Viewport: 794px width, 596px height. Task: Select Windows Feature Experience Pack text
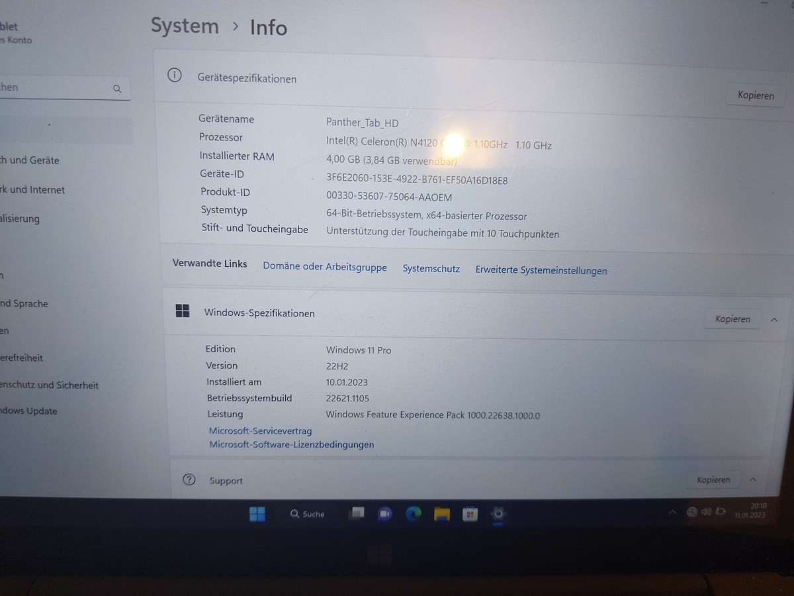(x=433, y=415)
